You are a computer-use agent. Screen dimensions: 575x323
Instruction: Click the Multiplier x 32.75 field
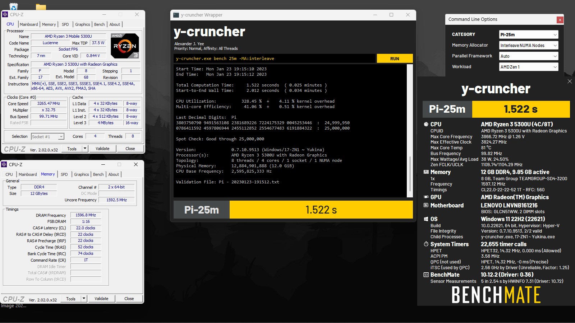point(49,110)
